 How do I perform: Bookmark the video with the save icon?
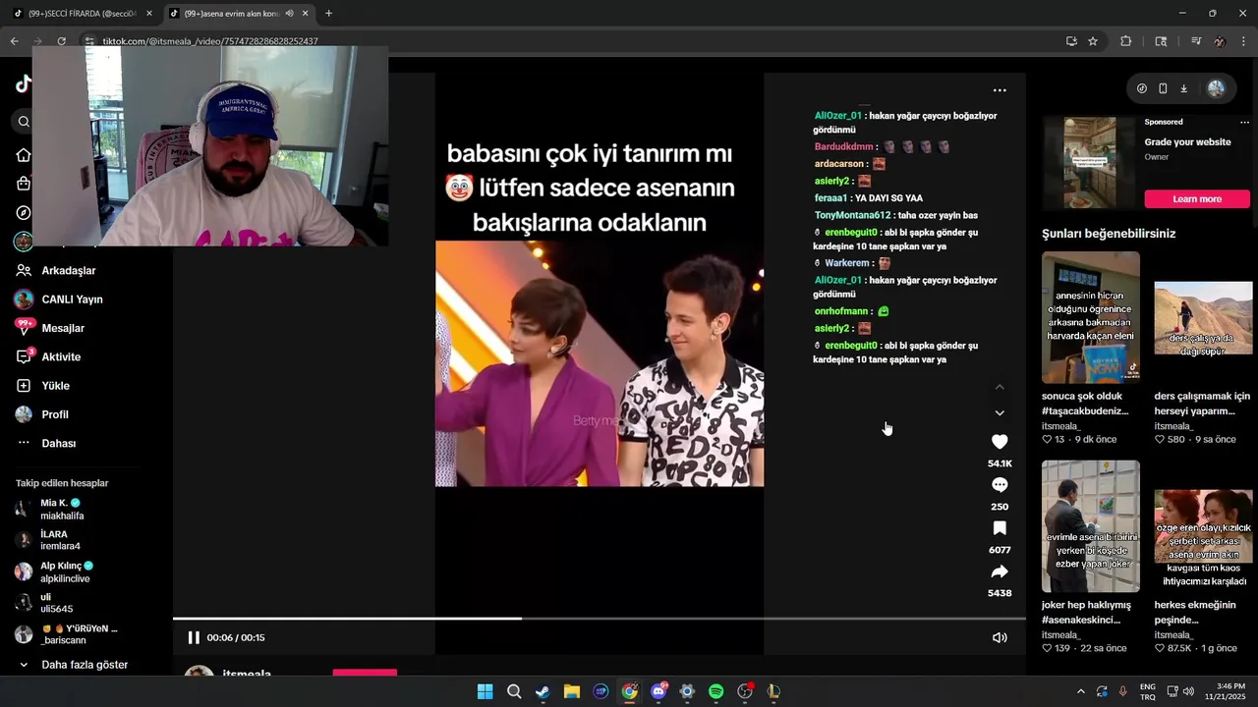[1000, 528]
